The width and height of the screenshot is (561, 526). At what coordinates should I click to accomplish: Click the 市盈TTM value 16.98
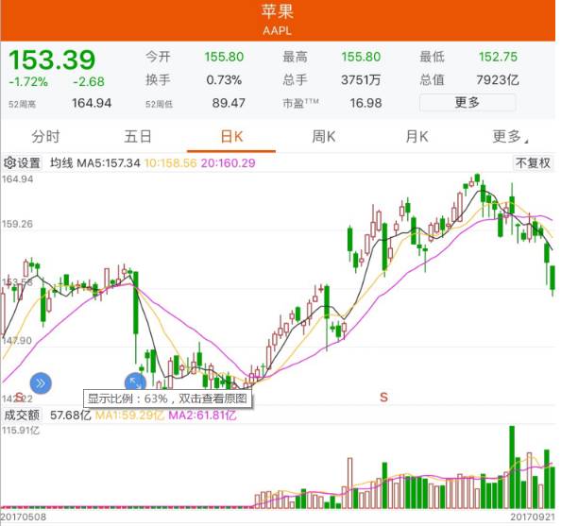point(366,104)
